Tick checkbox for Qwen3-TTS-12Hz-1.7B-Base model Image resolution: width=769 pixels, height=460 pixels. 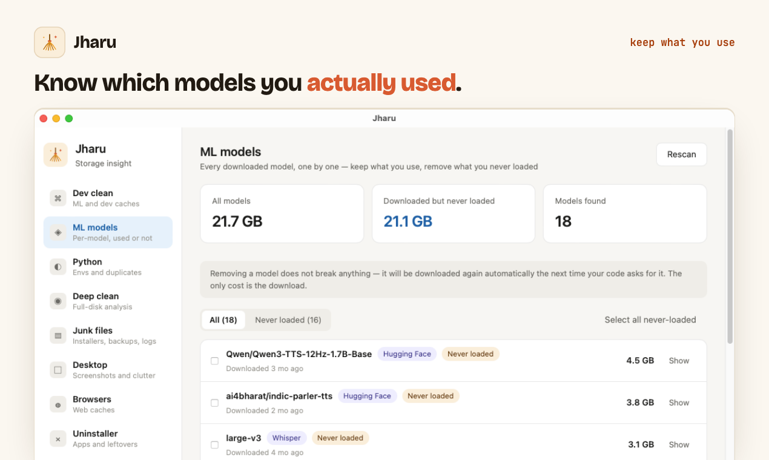[x=214, y=361]
